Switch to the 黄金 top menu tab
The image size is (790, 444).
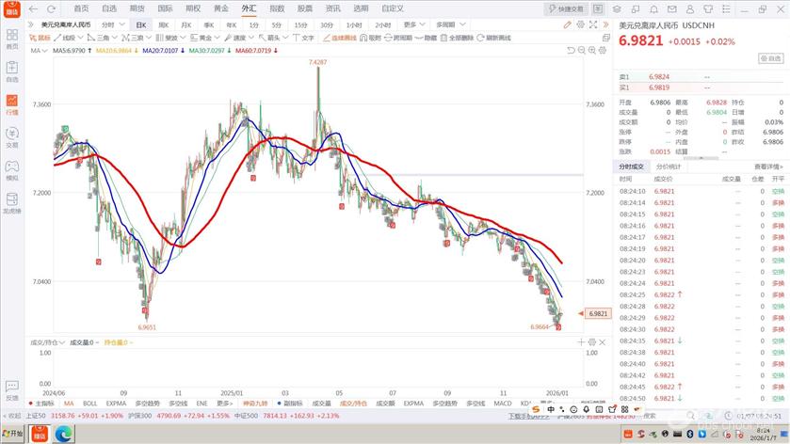(220, 8)
